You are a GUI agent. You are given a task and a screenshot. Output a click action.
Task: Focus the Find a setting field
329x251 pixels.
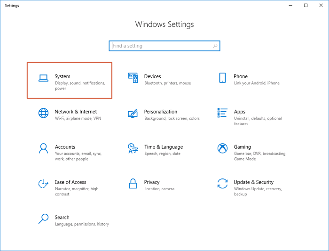click(164, 46)
